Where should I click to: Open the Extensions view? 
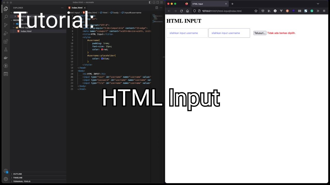click(x=6, y=41)
